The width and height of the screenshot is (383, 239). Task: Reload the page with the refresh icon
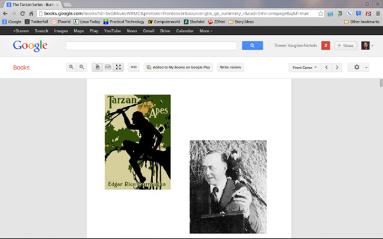23,13
